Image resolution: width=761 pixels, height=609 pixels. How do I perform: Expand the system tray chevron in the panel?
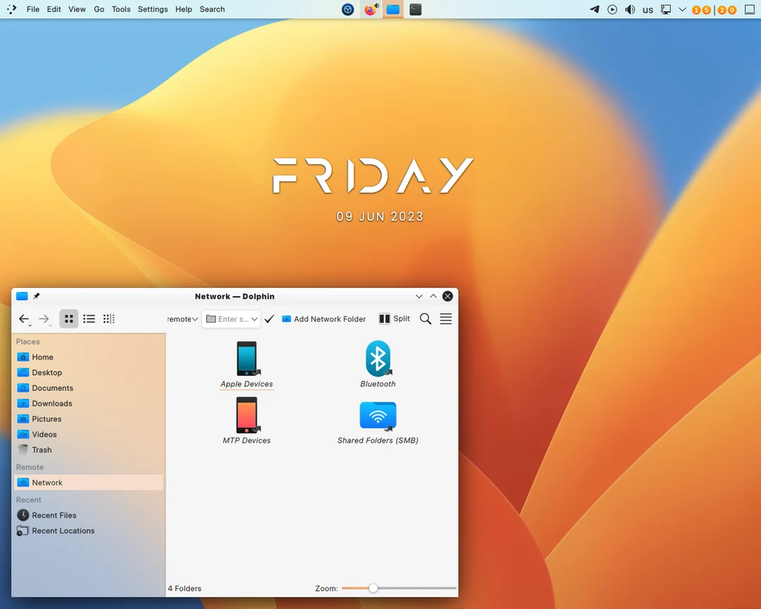(681, 9)
